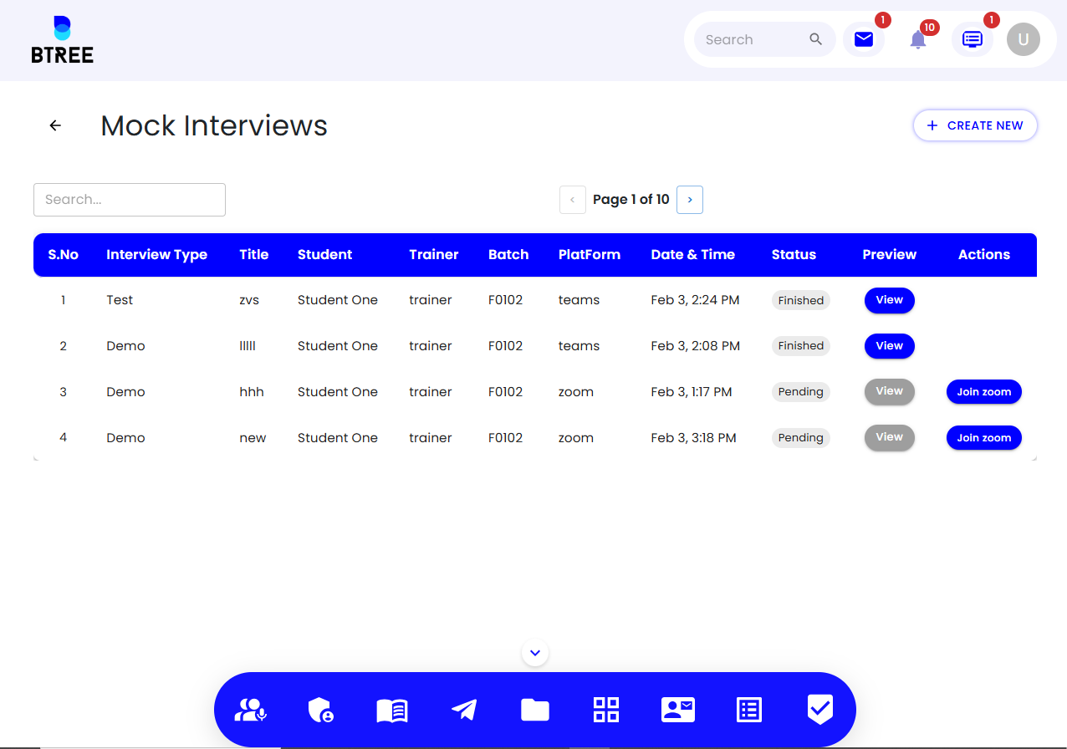Screen dimensions: 1067x749
Task: Open the chat messages icon
Action: click(x=973, y=39)
